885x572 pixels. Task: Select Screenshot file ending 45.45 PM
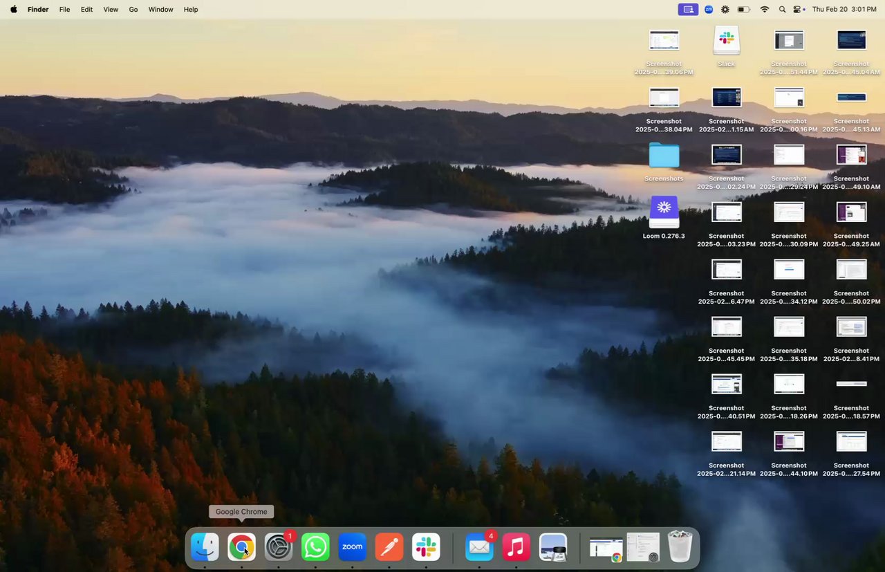[726, 327]
